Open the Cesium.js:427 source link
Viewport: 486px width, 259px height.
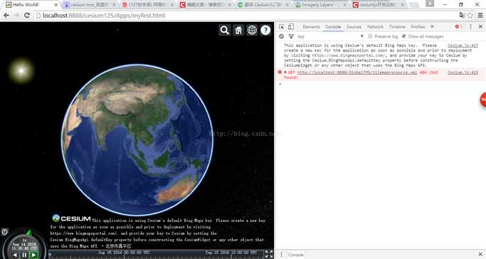(x=463, y=46)
